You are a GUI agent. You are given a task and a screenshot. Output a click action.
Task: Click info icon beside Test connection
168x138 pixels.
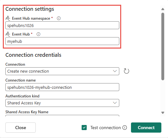click(x=125, y=128)
